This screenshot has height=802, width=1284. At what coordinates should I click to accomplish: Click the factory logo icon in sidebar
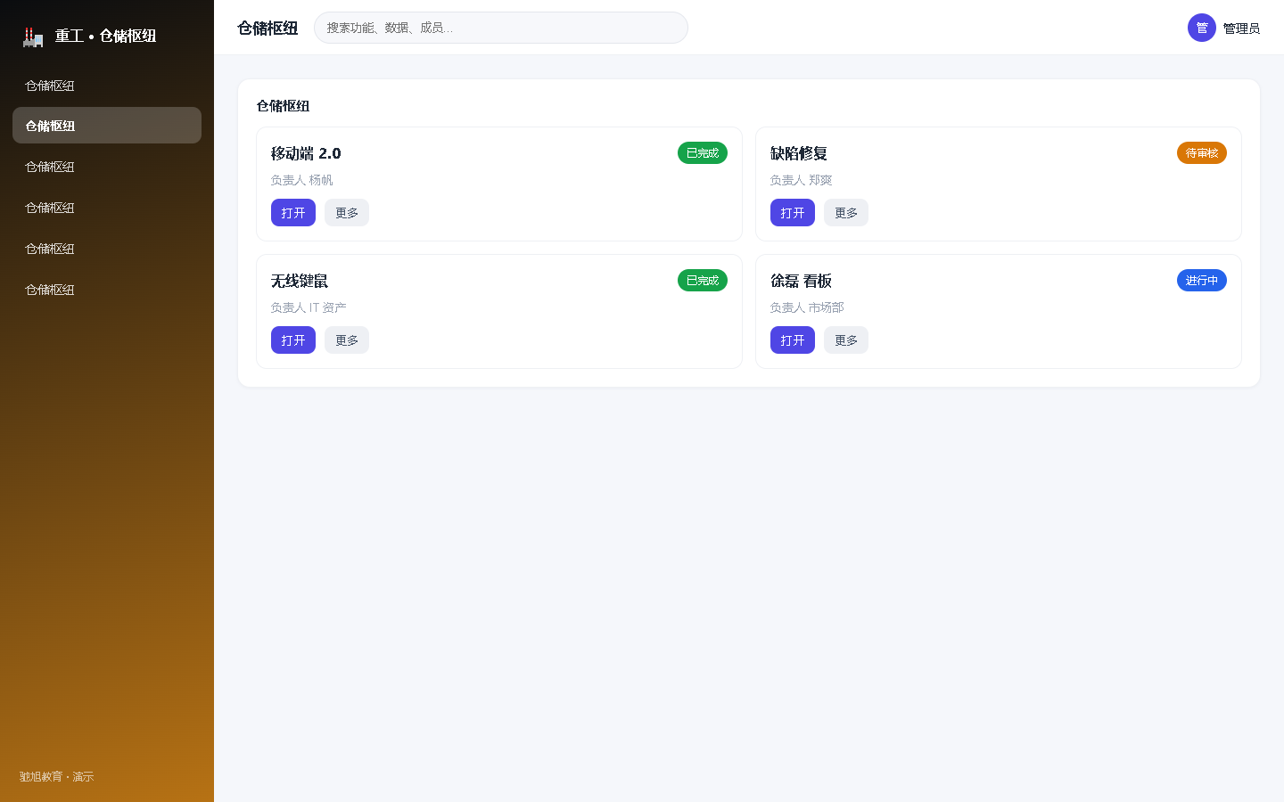(33, 37)
